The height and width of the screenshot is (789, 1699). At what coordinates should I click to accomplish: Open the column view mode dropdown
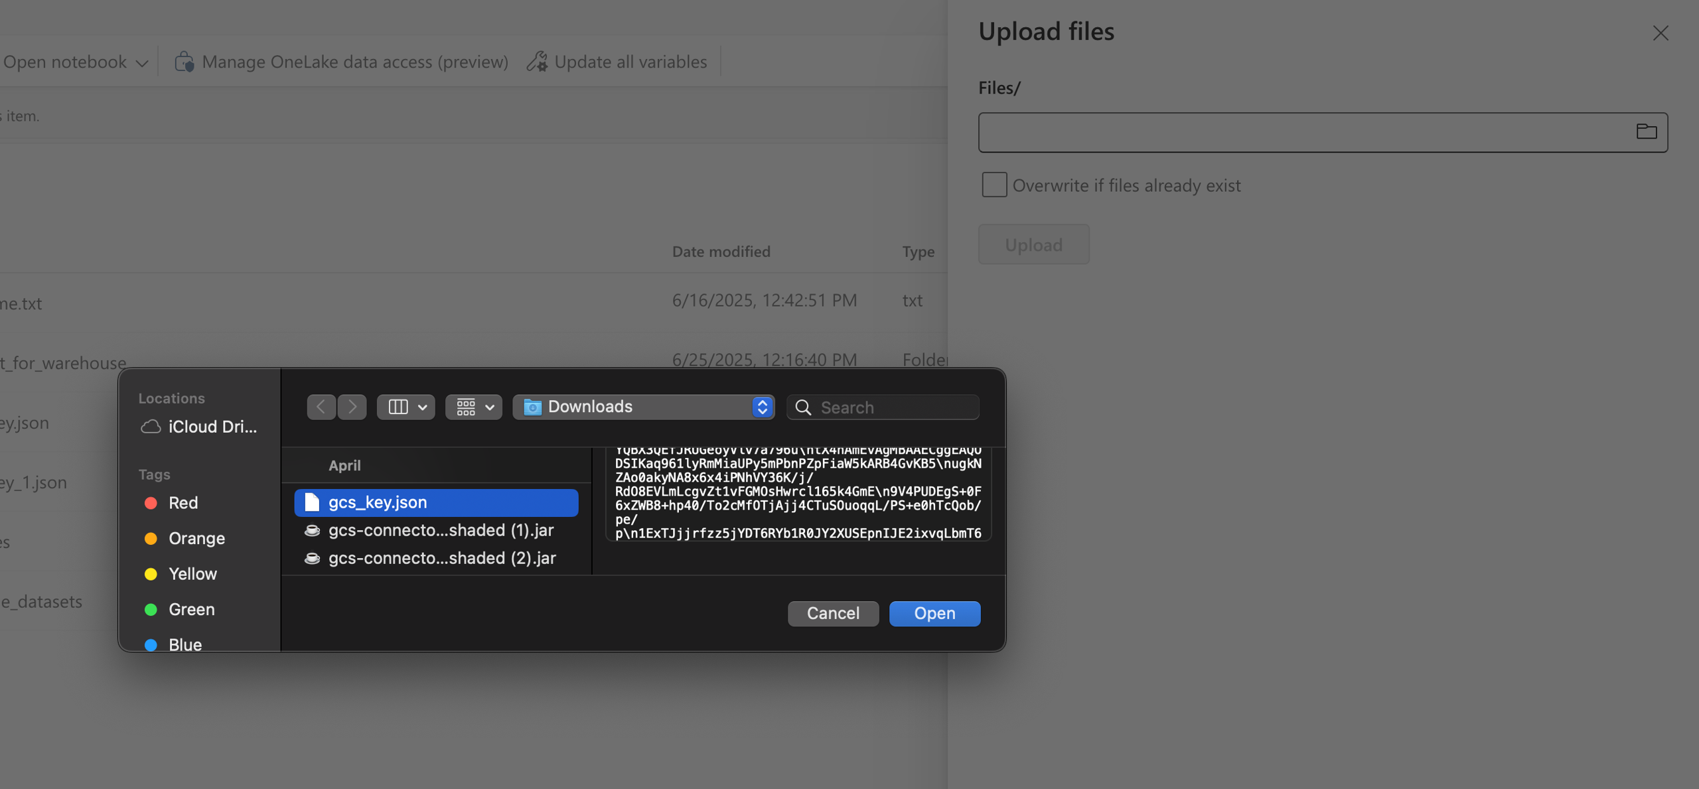406,407
